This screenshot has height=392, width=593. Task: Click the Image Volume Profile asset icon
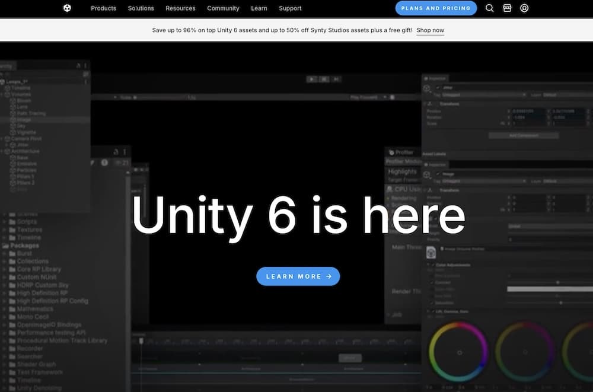tap(431, 251)
